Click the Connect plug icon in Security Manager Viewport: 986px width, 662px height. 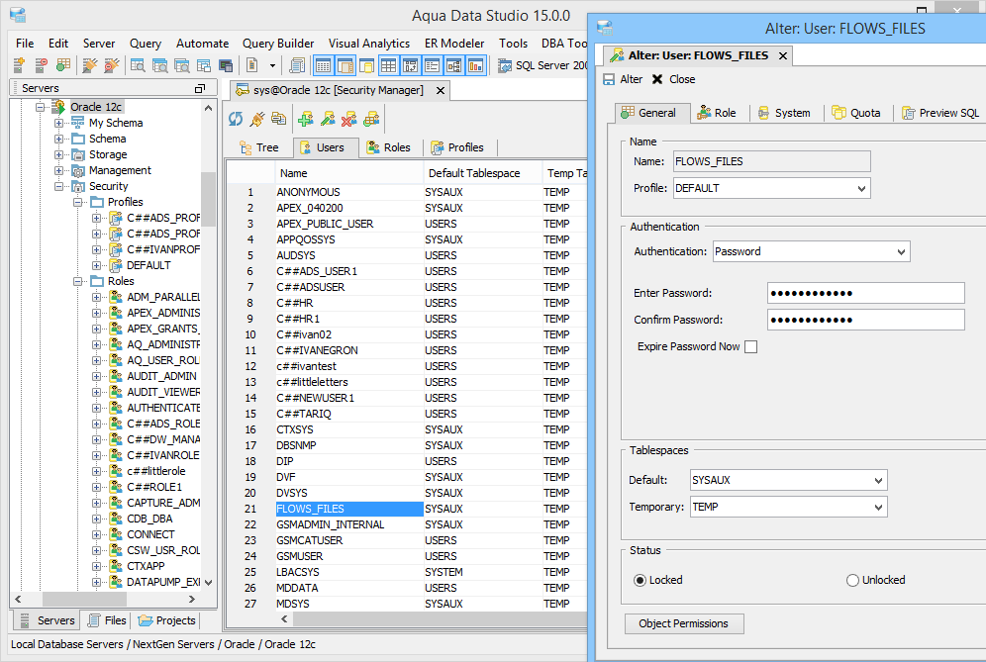point(257,119)
